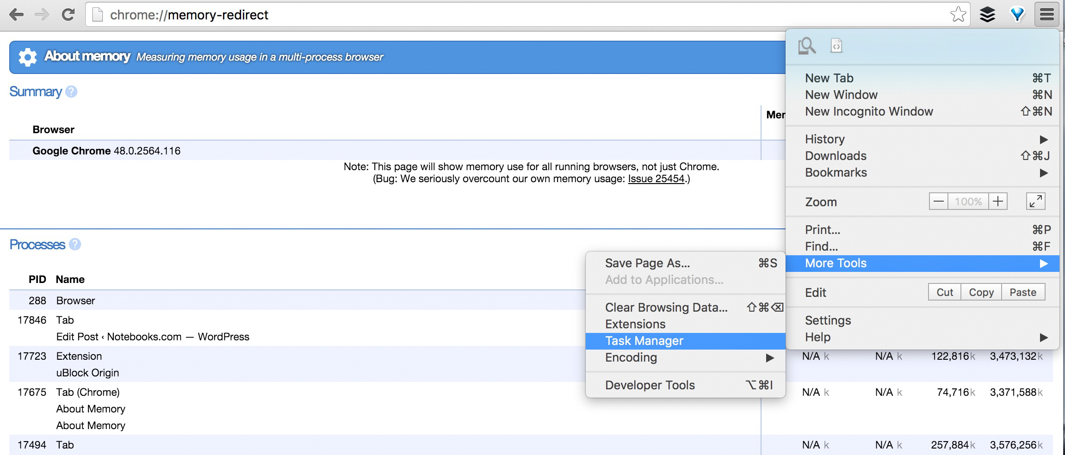Open a New Incognito Window
The height and width of the screenshot is (455, 1065).
(923, 111)
